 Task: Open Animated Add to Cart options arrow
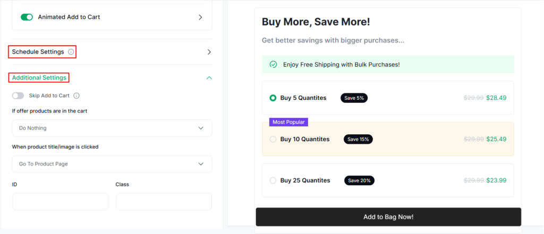[x=200, y=17]
